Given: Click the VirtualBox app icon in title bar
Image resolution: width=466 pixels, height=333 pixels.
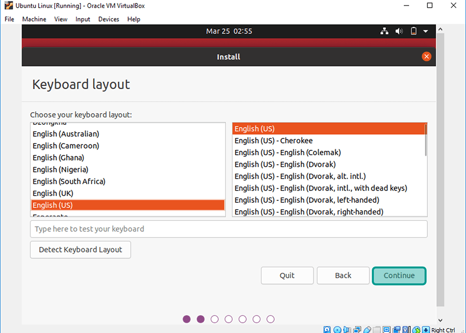Looking at the screenshot, I should coord(8,5).
